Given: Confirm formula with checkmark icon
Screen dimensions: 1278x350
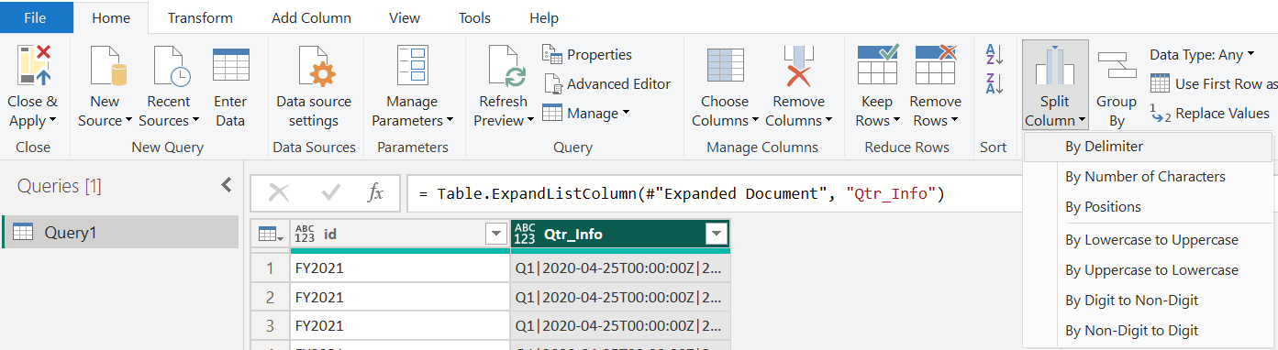Looking at the screenshot, I should (331, 192).
